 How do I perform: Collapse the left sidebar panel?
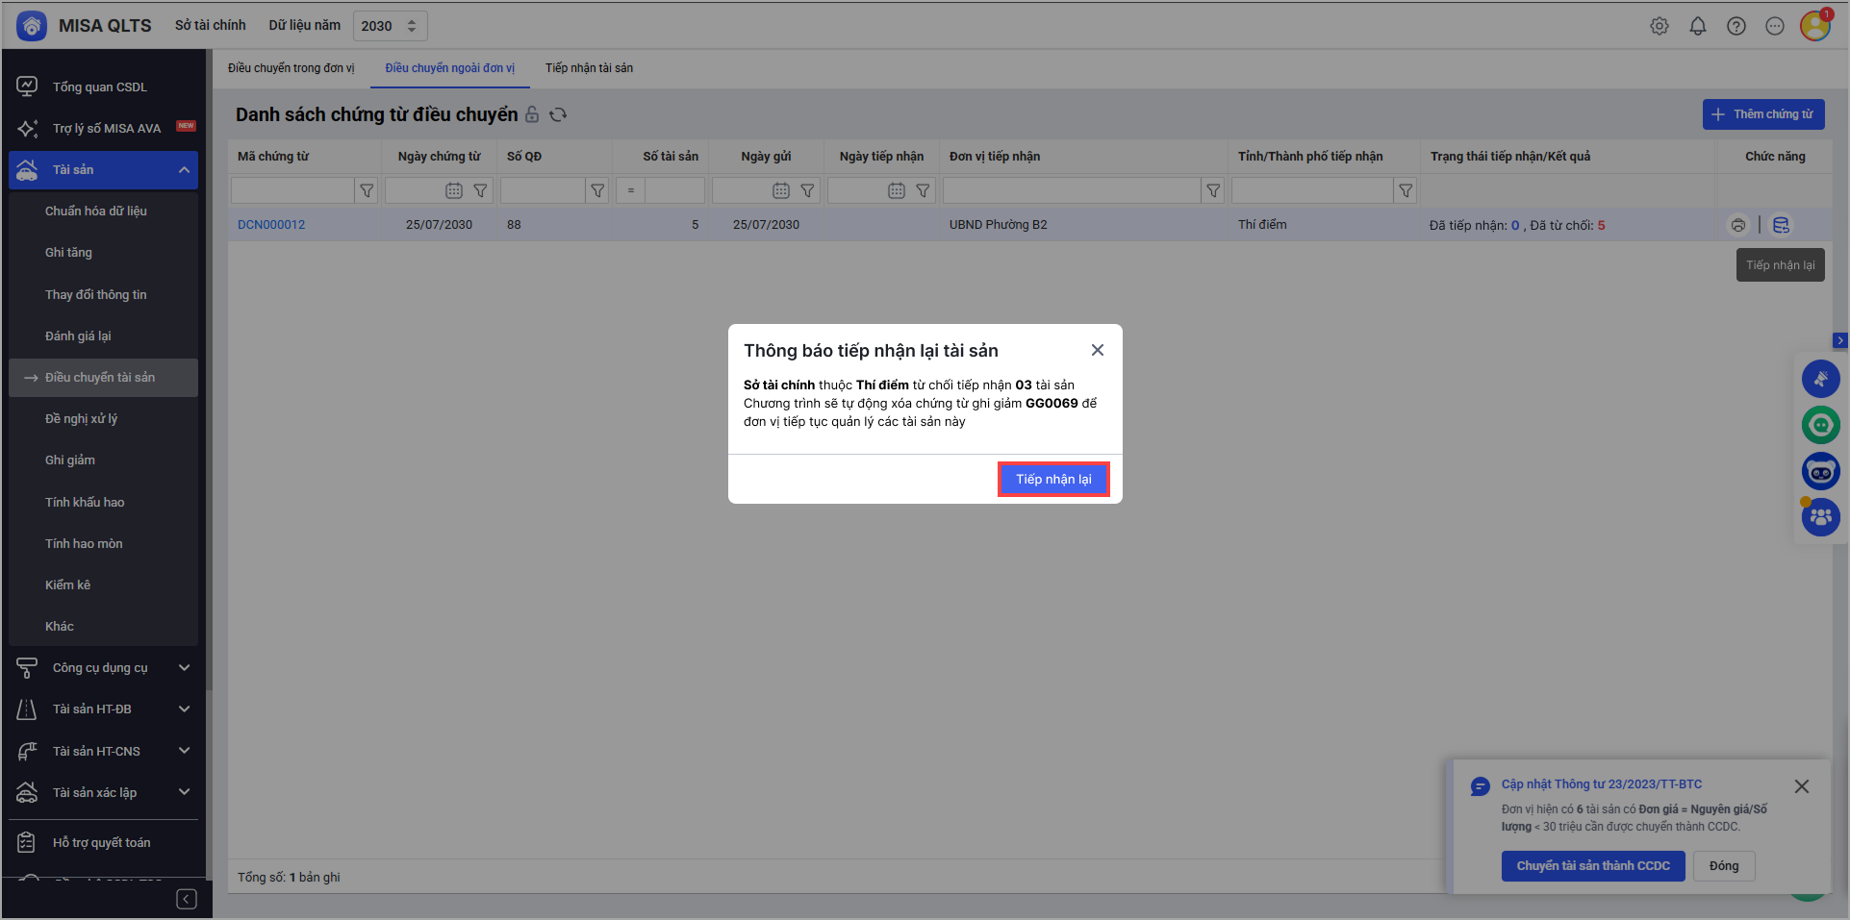coord(187,898)
